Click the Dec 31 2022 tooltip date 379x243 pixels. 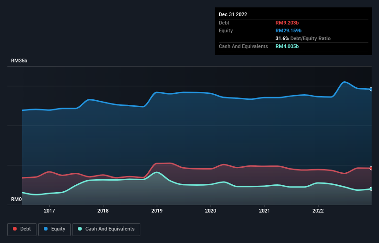pyautogui.click(x=233, y=14)
